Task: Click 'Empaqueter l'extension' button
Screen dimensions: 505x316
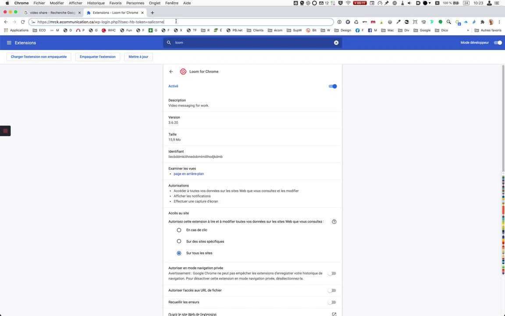Action: coord(98,57)
